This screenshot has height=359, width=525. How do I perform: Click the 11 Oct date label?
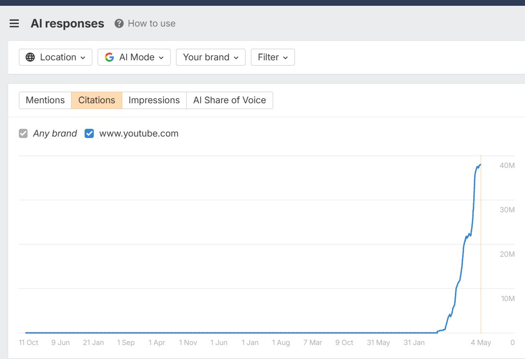(29, 343)
